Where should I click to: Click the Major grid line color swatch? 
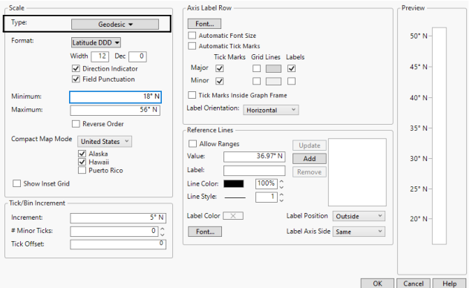(x=273, y=68)
